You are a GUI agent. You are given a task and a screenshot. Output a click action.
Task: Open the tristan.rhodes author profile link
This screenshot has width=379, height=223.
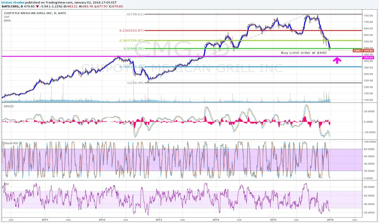point(13,2)
